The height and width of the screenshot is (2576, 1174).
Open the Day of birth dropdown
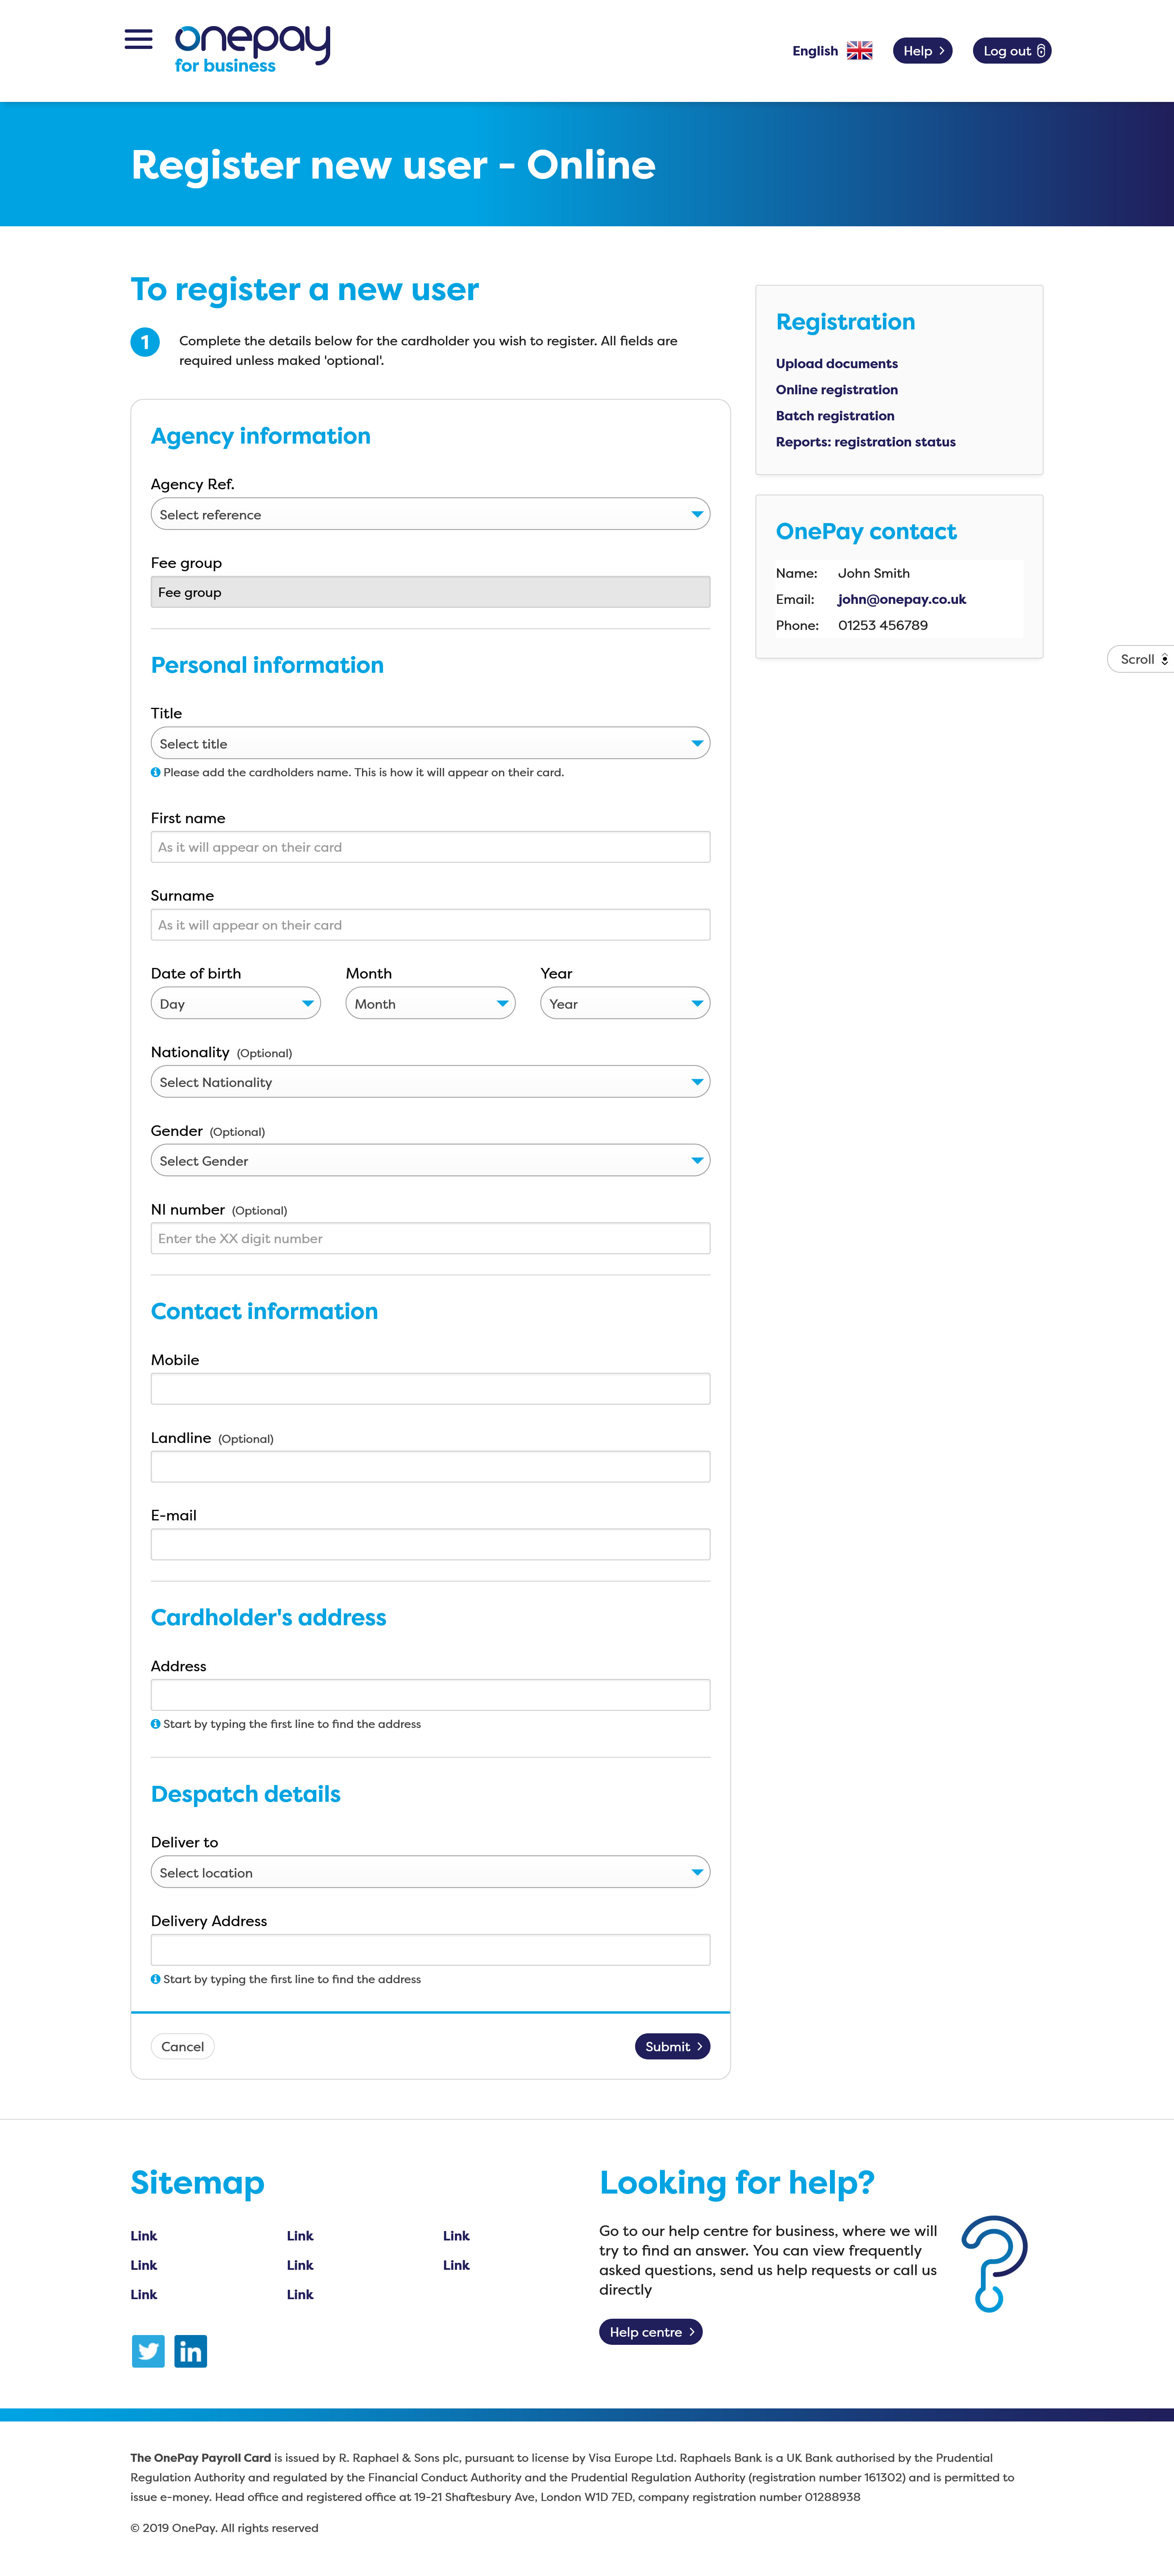point(235,1003)
